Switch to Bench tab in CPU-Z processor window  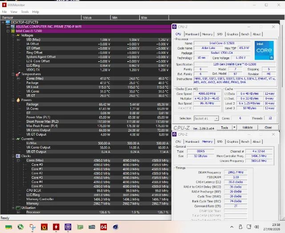coord(245,34)
